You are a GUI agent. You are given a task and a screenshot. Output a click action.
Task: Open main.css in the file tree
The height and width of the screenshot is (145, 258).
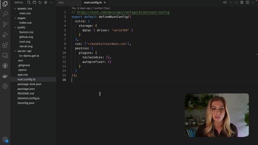(x=25, y=13)
